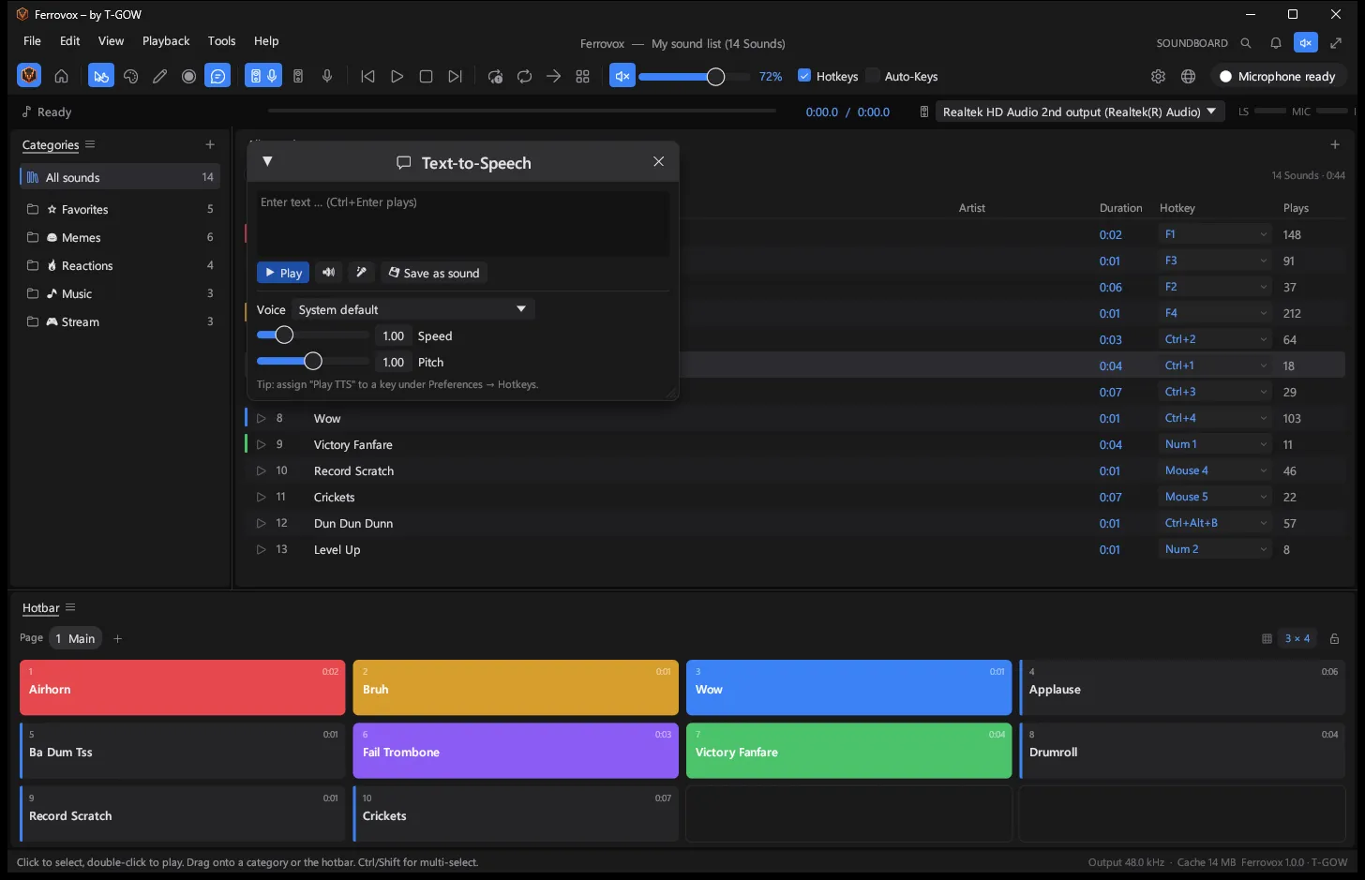
Task: Open the audio output device dropdown
Action: [1081, 112]
